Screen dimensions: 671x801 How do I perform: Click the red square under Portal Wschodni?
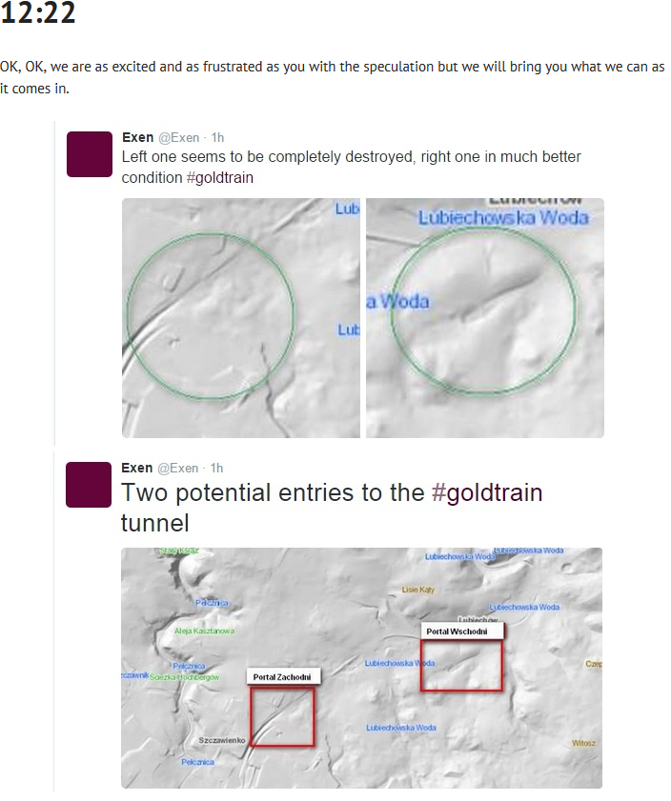(x=461, y=666)
